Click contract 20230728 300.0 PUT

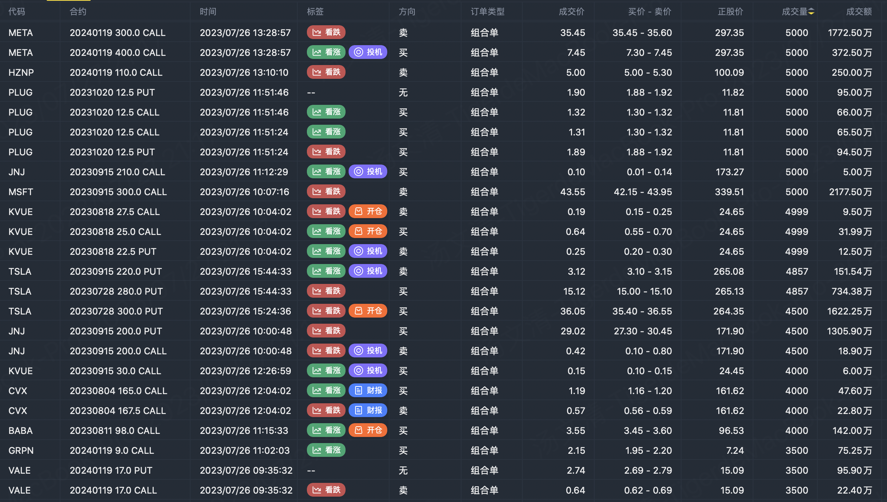click(x=116, y=311)
